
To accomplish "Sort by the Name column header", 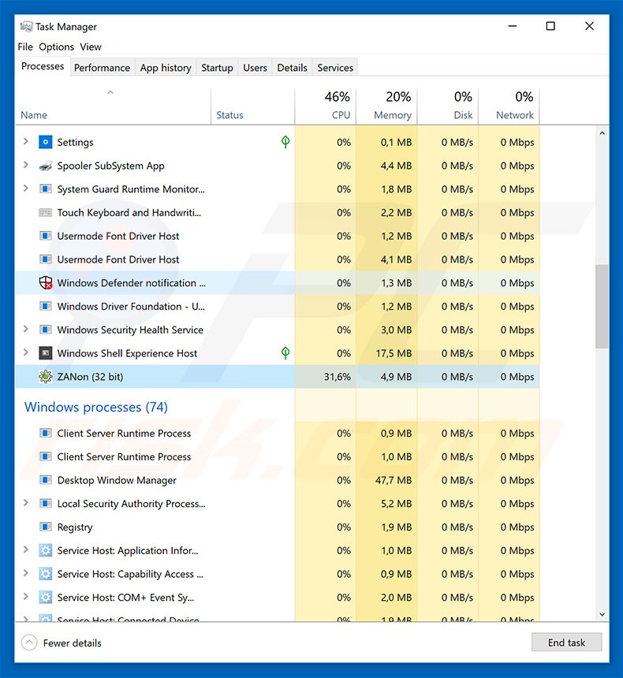I will [x=114, y=106].
